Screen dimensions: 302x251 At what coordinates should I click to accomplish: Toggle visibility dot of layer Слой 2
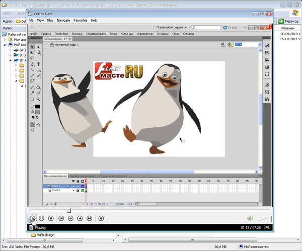pyautogui.click(x=73, y=186)
